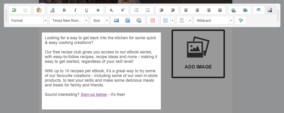Click the paragraph starting 'Looking for a way'
Viewport: 284px width, 113px height.
point(100,40)
